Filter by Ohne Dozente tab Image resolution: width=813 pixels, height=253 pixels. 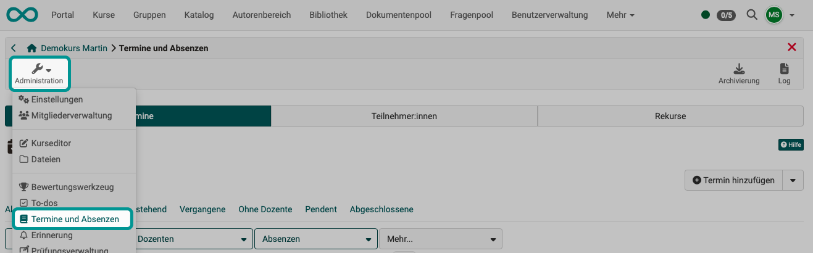(x=265, y=209)
